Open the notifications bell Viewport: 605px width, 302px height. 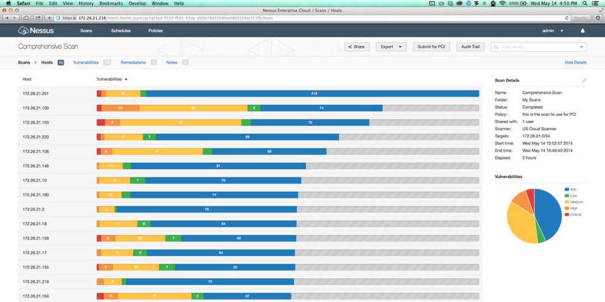[x=582, y=31]
